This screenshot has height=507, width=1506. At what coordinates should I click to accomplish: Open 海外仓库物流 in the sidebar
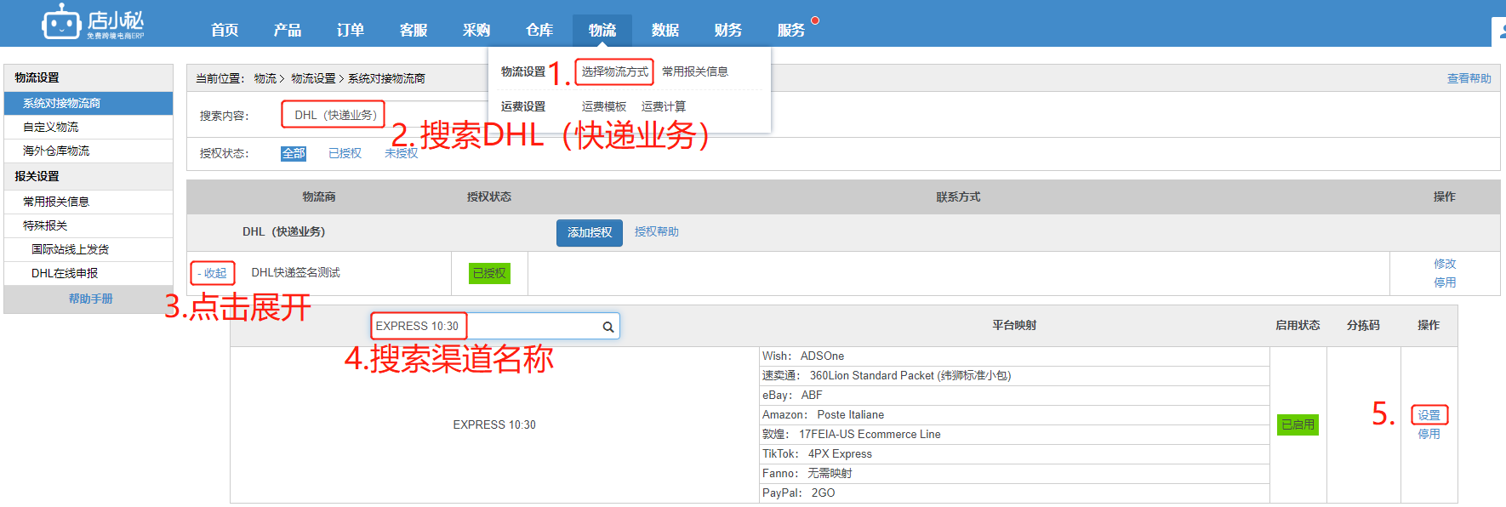(88, 151)
